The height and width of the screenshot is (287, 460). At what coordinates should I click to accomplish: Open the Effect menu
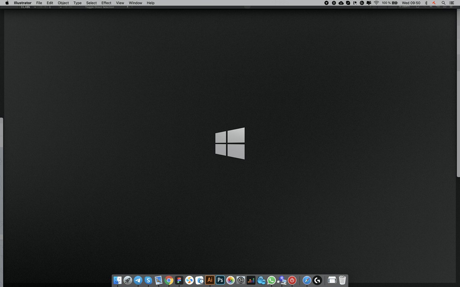(x=106, y=3)
